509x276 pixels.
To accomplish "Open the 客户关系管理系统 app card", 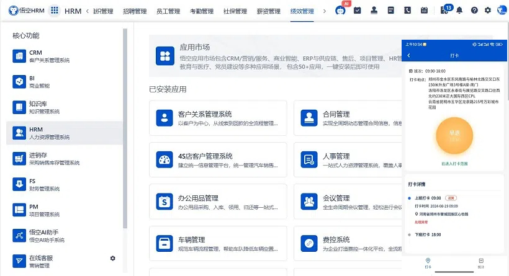I will click(x=218, y=118).
